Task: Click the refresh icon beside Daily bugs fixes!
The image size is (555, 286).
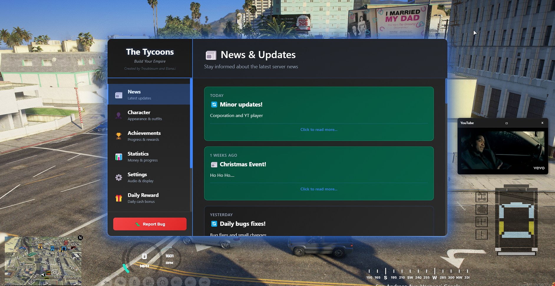Action: pos(214,224)
